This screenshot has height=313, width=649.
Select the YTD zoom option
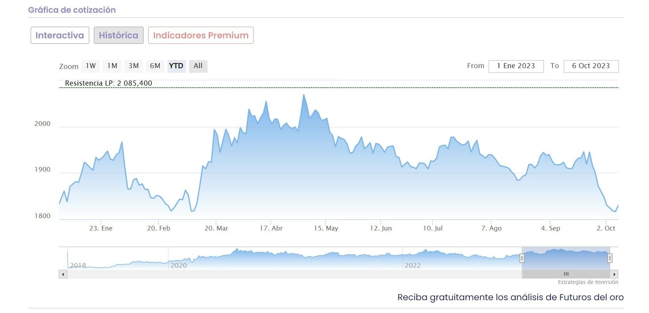click(176, 66)
